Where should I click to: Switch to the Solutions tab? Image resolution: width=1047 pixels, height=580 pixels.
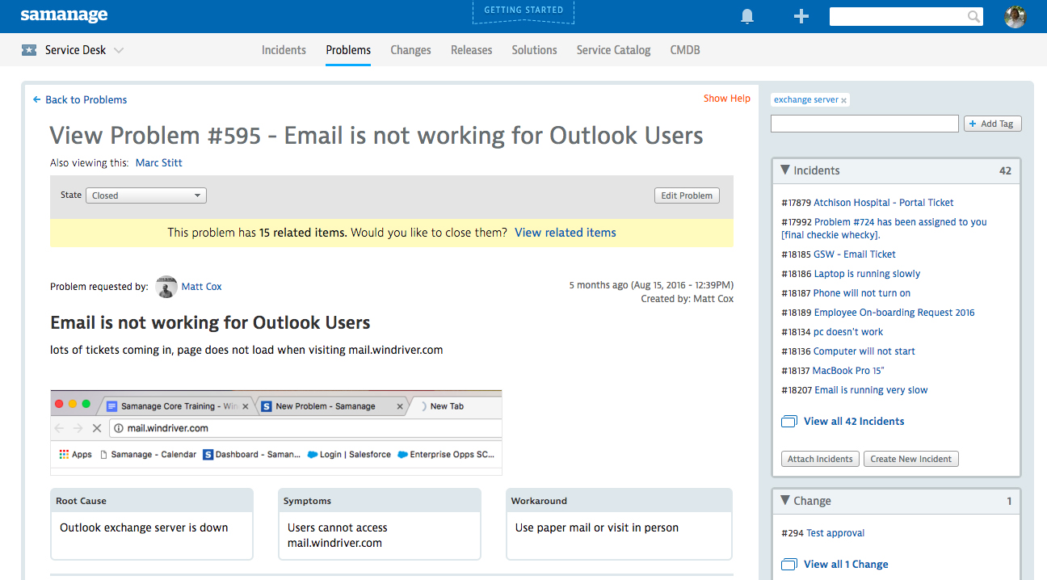tap(534, 50)
